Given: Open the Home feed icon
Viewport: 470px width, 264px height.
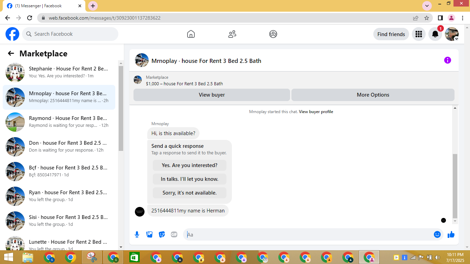Looking at the screenshot, I should [191, 34].
